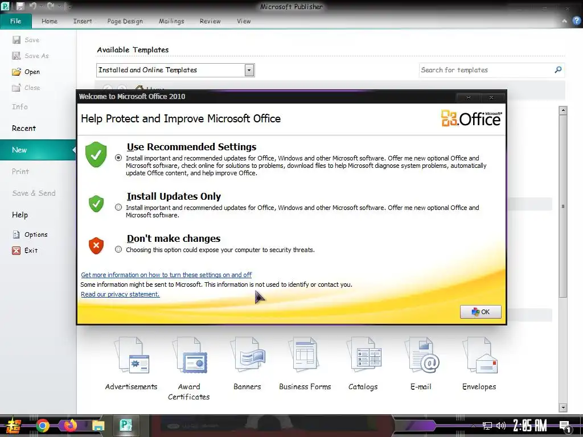The height and width of the screenshot is (437, 583).
Task: Click Open in Backstage menu
Action: (x=26, y=72)
